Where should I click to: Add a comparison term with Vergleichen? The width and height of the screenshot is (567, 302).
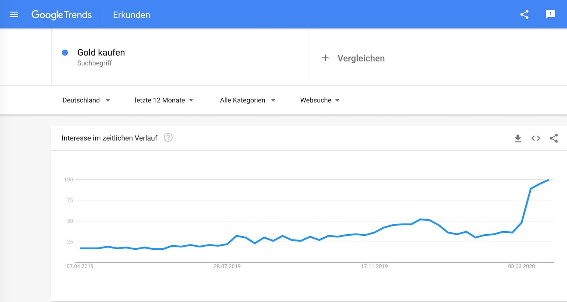361,58
